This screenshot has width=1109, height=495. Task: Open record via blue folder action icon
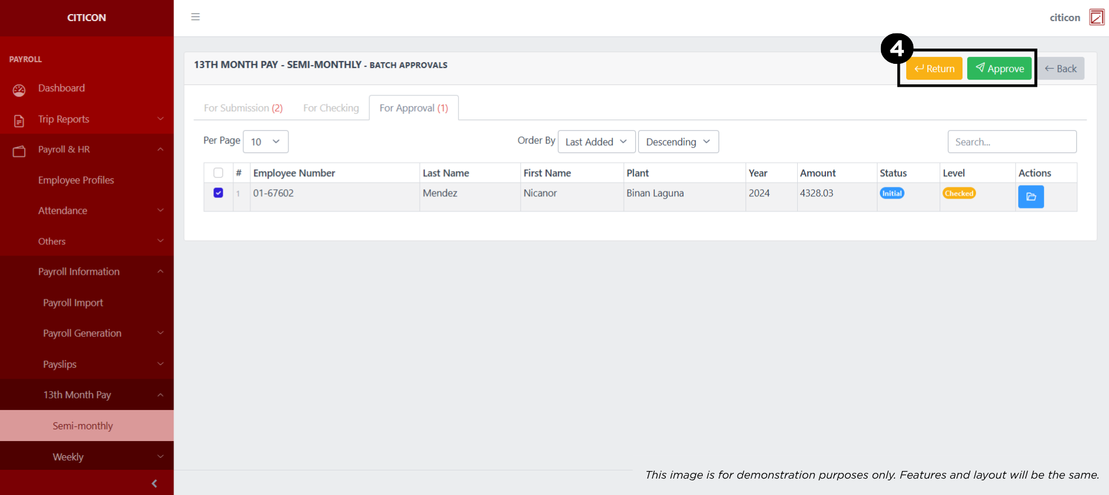[1030, 197]
